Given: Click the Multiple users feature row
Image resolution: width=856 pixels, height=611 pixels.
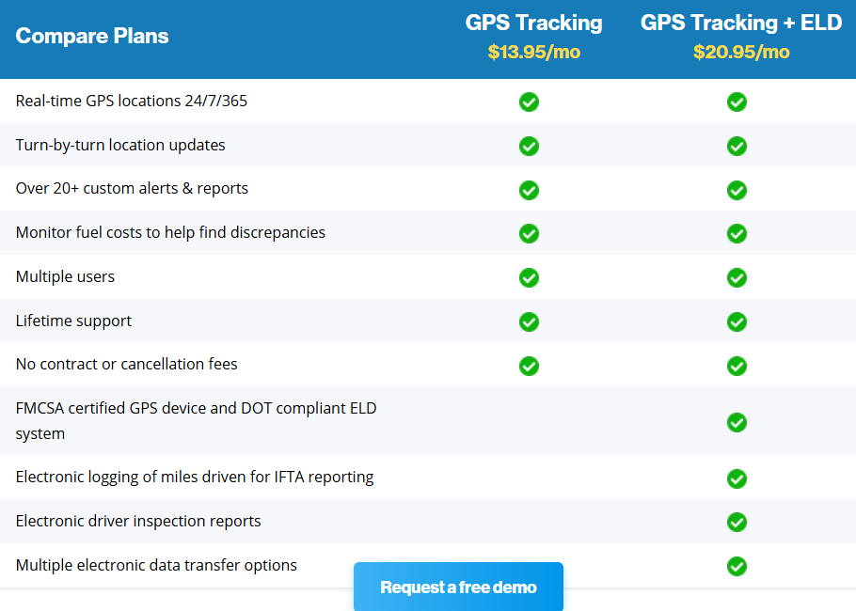Looking at the screenshot, I should pyautogui.click(x=65, y=277).
